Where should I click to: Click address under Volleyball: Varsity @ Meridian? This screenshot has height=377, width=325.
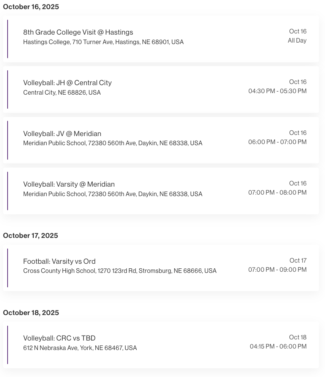112,194
